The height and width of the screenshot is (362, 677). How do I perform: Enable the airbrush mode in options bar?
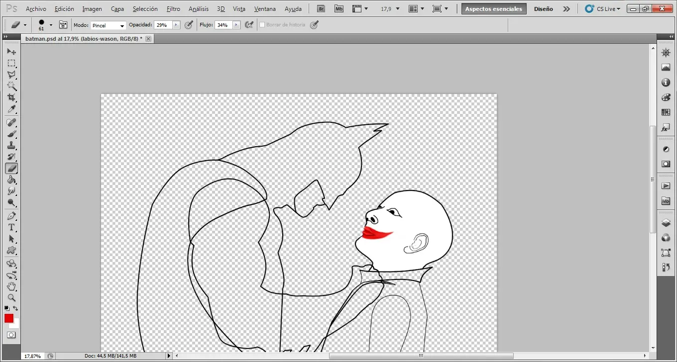coord(249,24)
